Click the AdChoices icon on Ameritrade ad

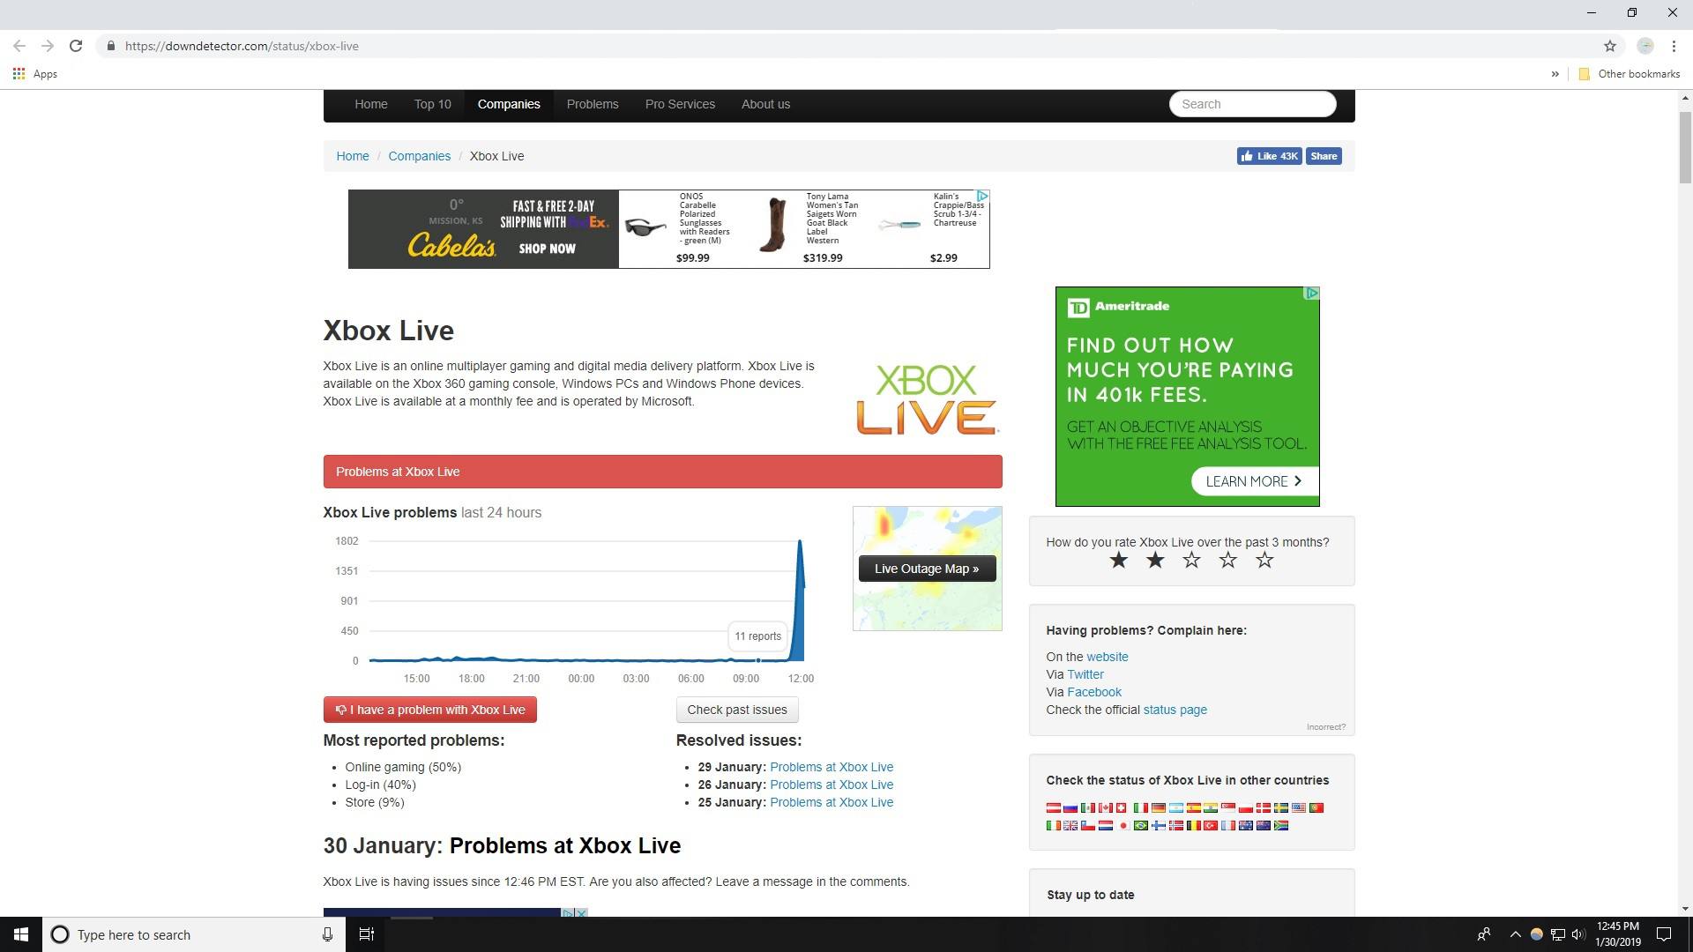[1312, 293]
